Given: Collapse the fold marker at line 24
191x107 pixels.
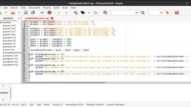Looking at the screenshot, I should tap(29, 59).
